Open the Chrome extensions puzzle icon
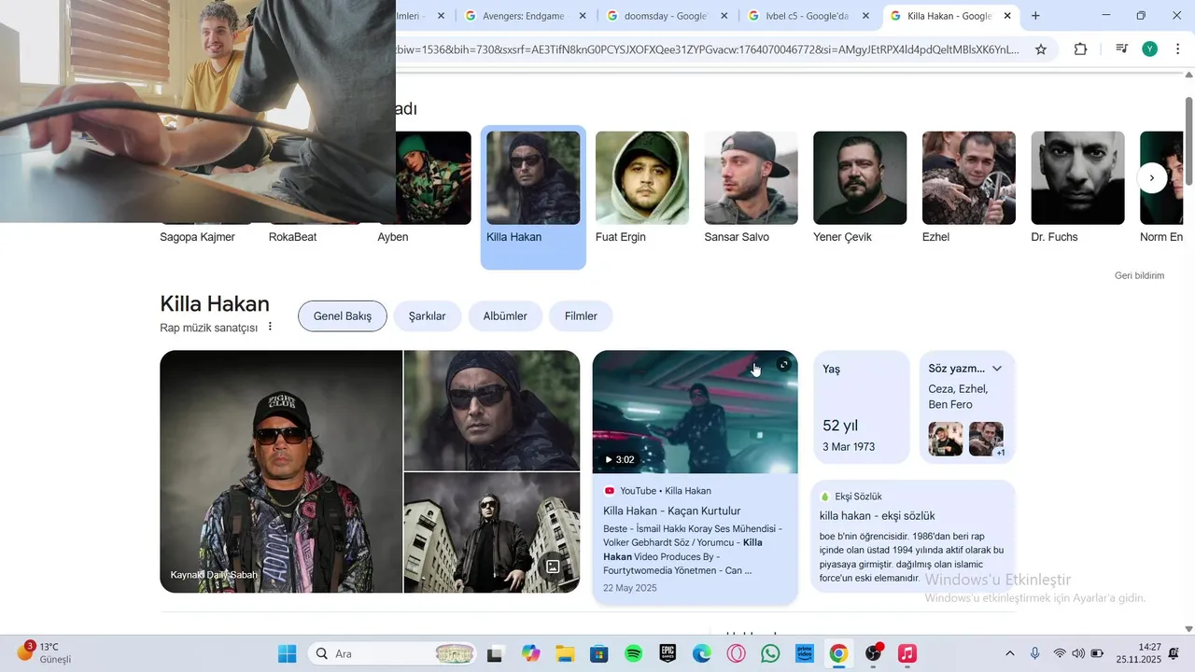 click(x=1080, y=49)
